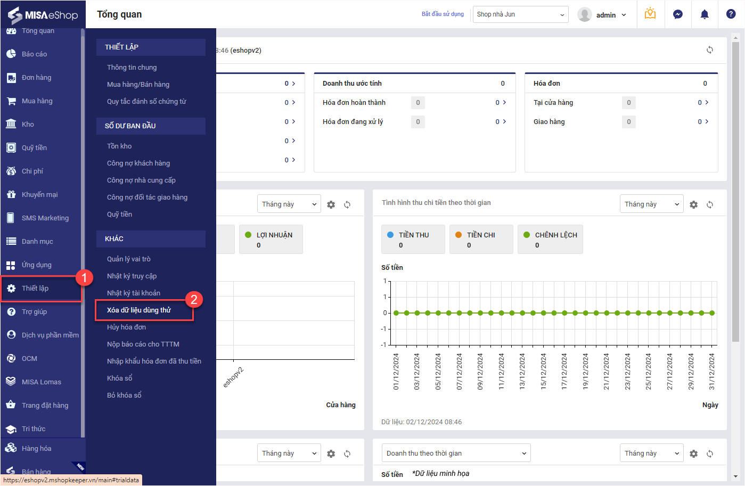Image resolution: width=745 pixels, height=486 pixels.
Task: Toggle the TIỀN CHI legend series
Action: (480, 239)
